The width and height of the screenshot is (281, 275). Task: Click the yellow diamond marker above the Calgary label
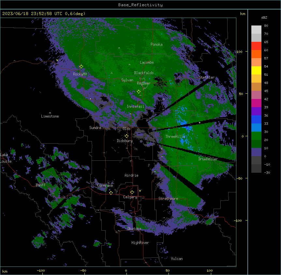(132, 192)
